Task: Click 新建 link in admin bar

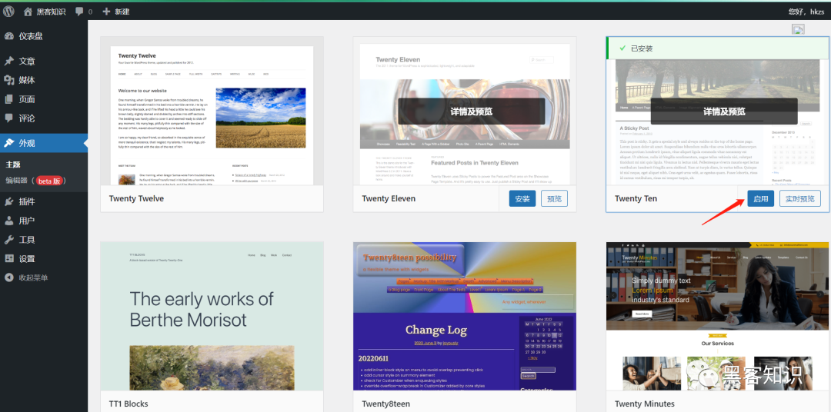Action: point(122,11)
